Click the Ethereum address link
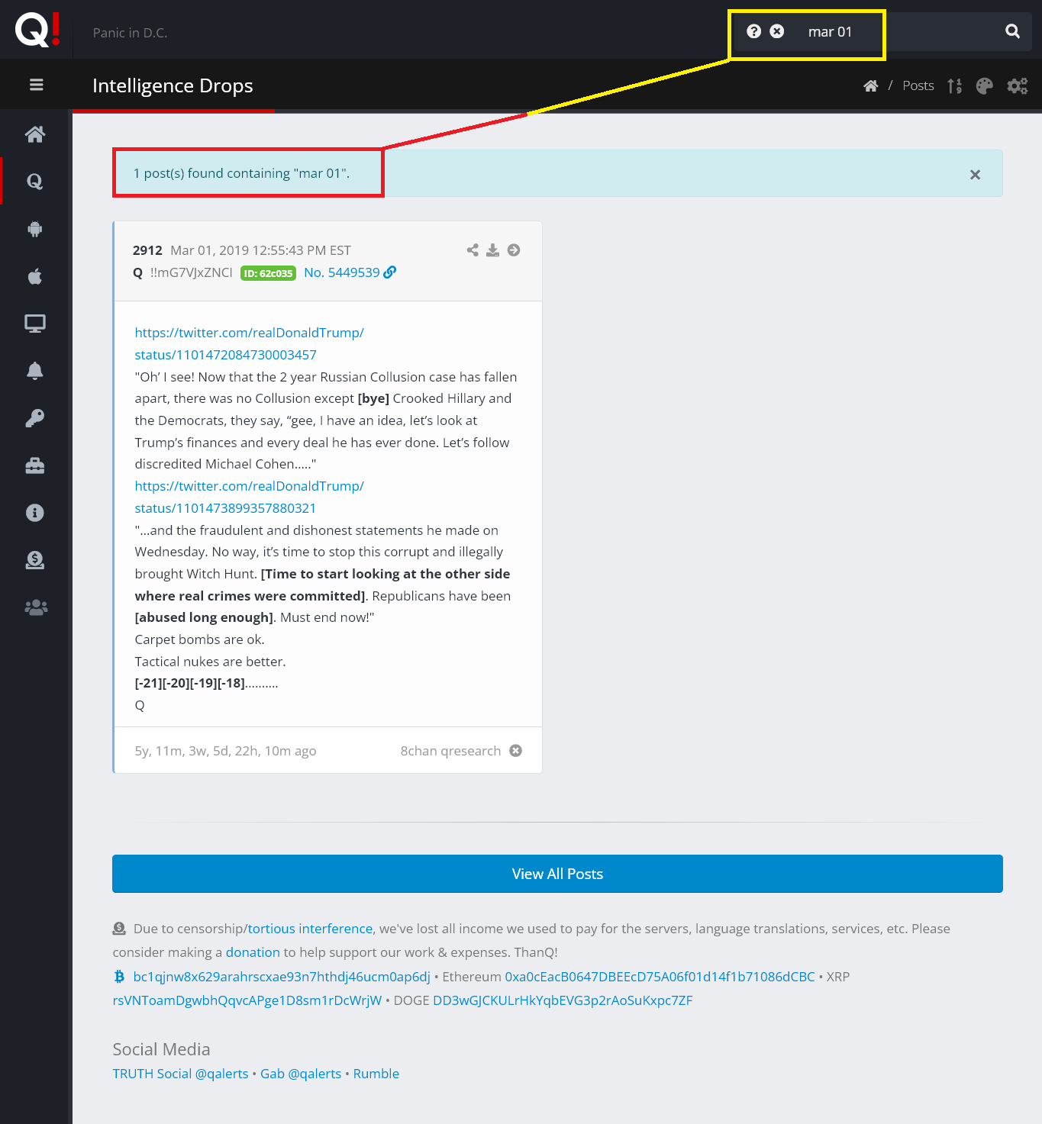This screenshot has width=1042, height=1124. pyautogui.click(x=660, y=977)
